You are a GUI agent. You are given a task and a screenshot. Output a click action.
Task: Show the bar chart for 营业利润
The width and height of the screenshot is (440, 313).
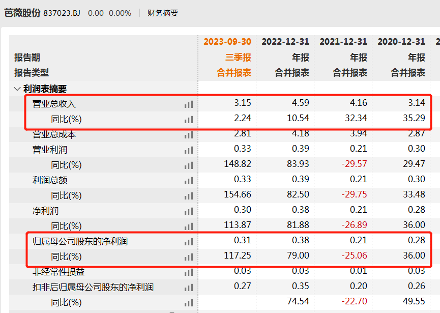click(189, 150)
